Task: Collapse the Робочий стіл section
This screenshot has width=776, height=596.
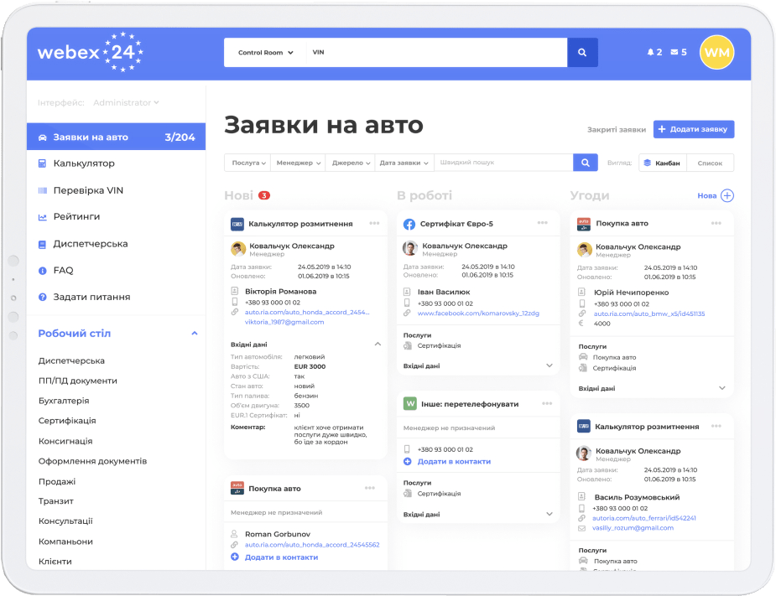Action: [x=195, y=334]
